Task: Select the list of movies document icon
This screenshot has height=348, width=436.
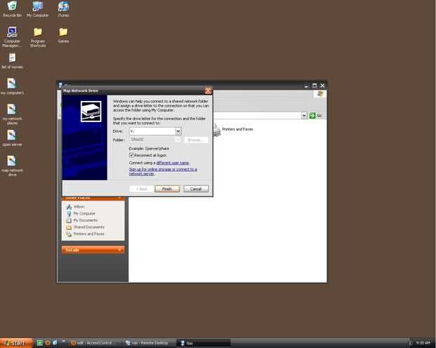Action: point(12,61)
